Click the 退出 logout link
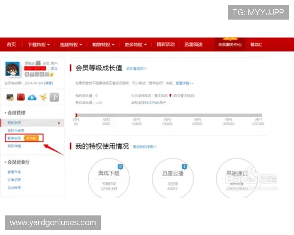The height and width of the screenshot is (235, 294). tap(54, 69)
